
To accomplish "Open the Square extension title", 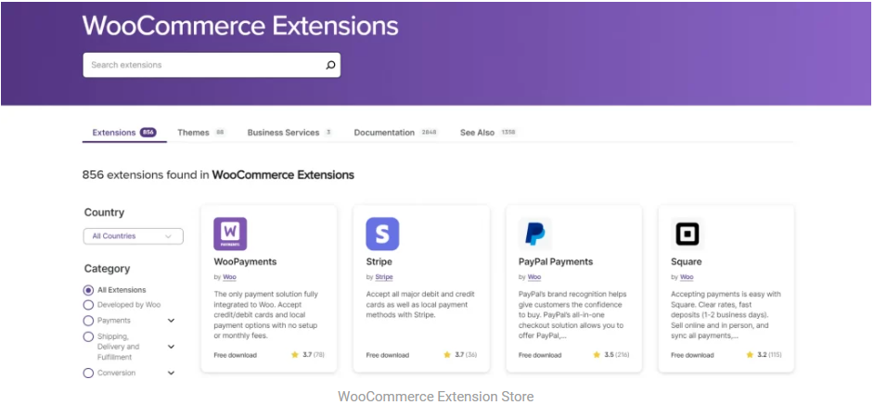I will pyautogui.click(x=687, y=262).
